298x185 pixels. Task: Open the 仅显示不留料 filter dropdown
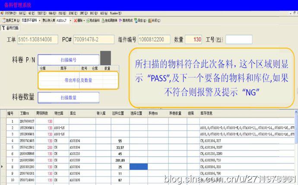40,20
